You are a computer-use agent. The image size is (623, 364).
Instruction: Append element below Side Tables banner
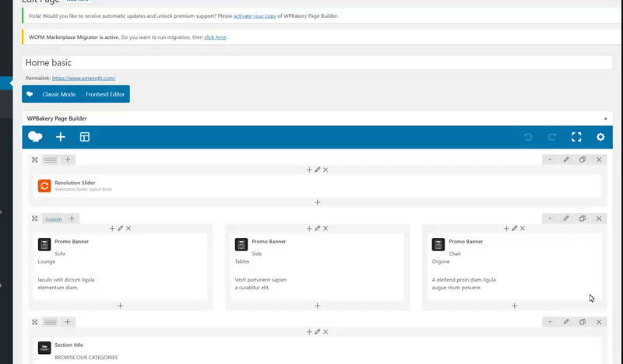(x=318, y=306)
